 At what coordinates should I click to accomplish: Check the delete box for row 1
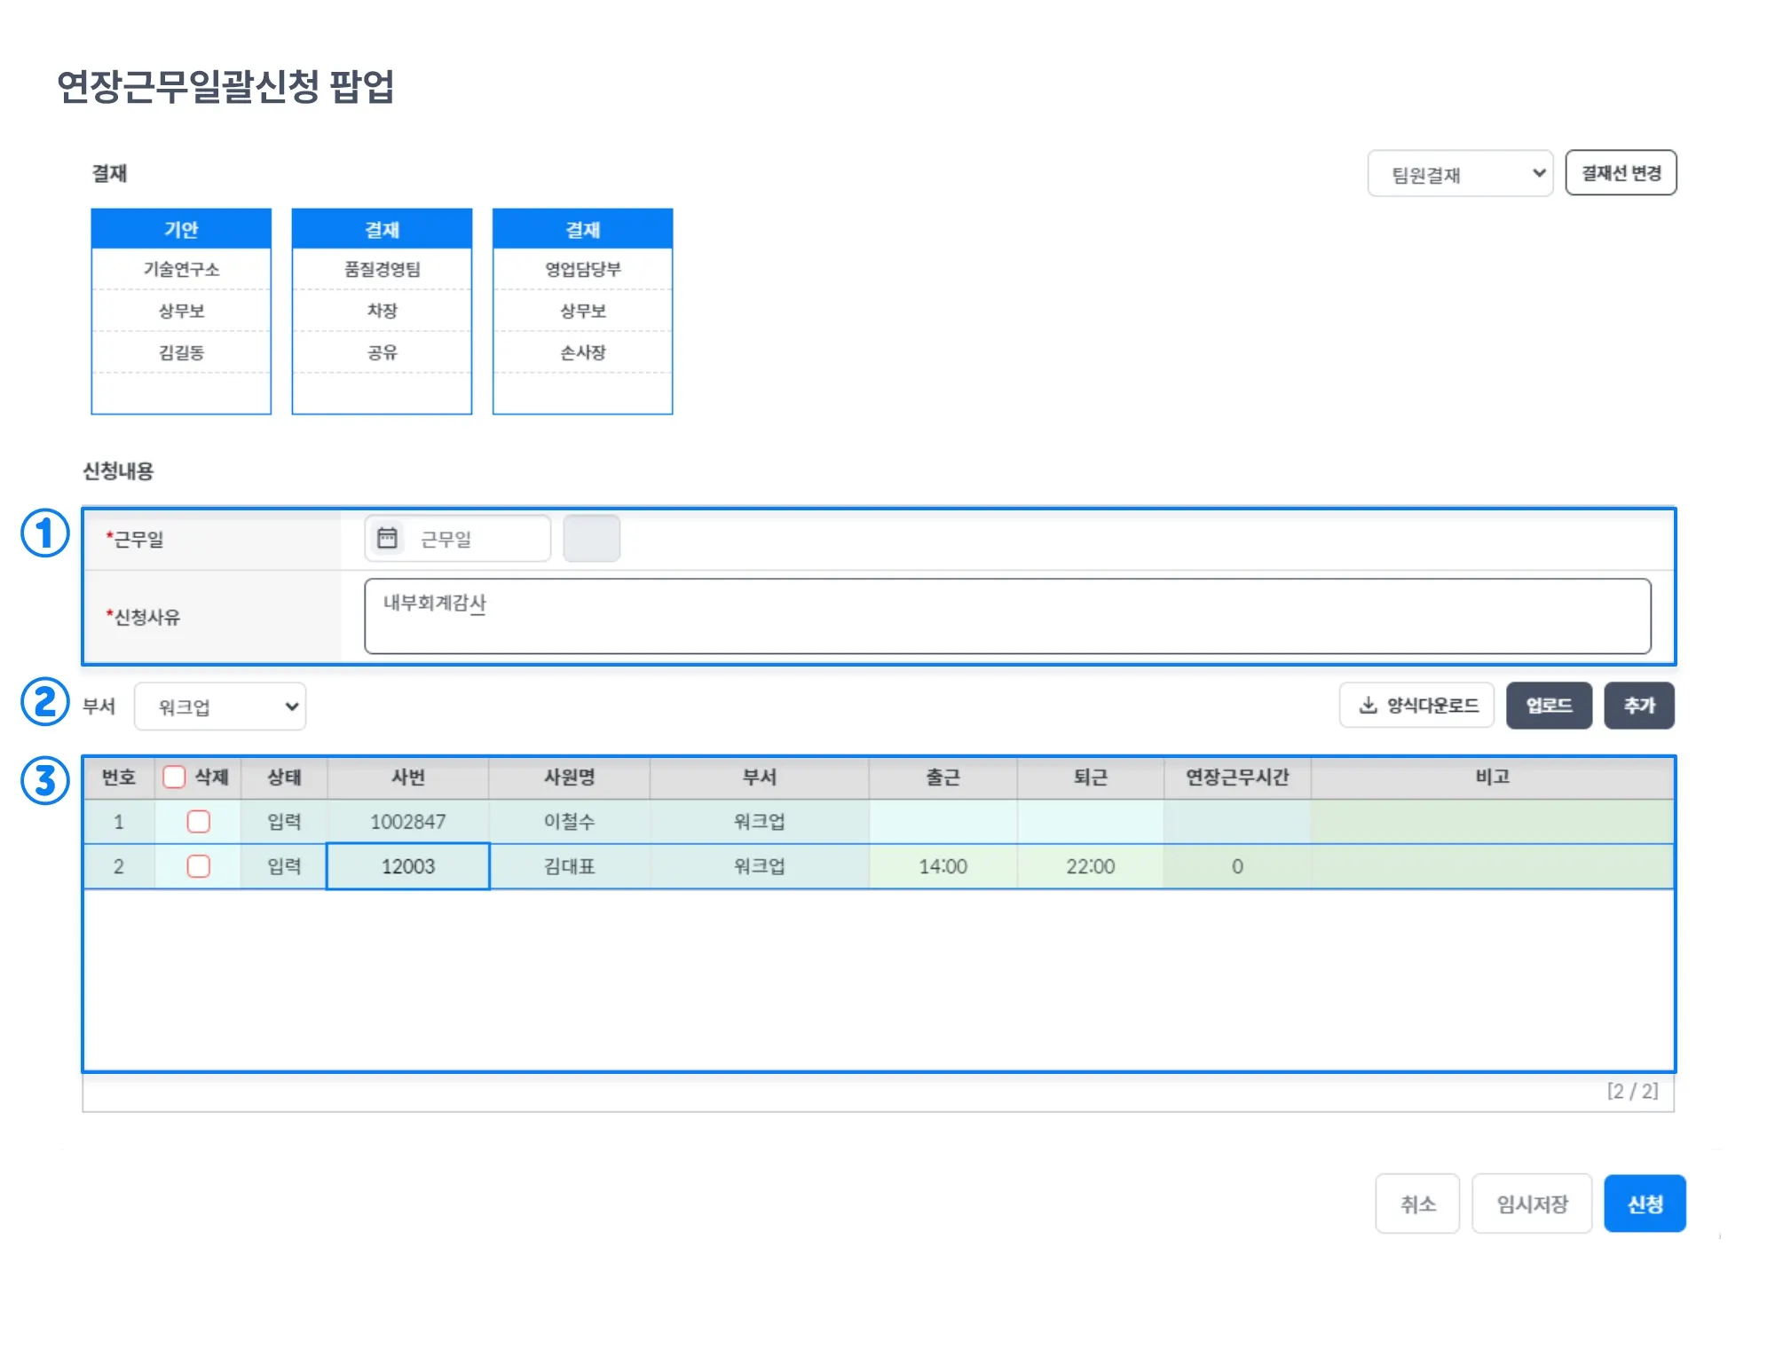point(198,822)
